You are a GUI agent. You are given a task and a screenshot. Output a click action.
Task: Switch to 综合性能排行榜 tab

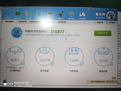[x=36, y=22]
